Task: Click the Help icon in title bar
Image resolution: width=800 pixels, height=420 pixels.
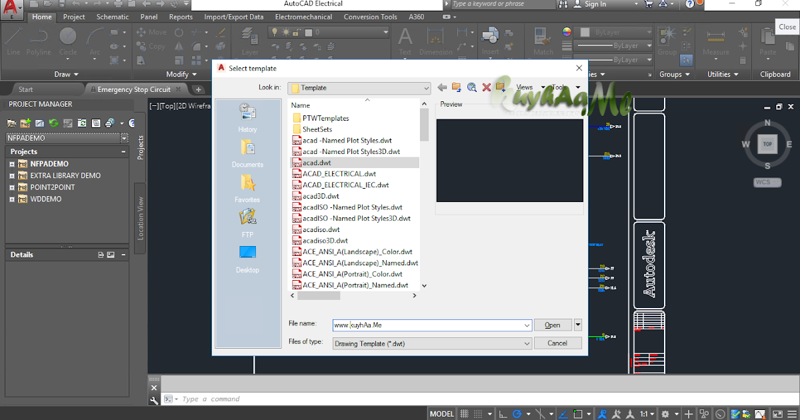Action: (689, 4)
